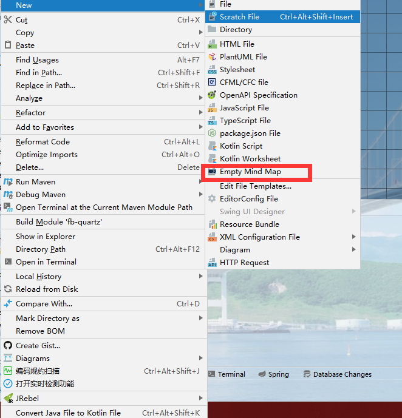Expand the XML Configuration File submenu arrow

click(x=354, y=237)
